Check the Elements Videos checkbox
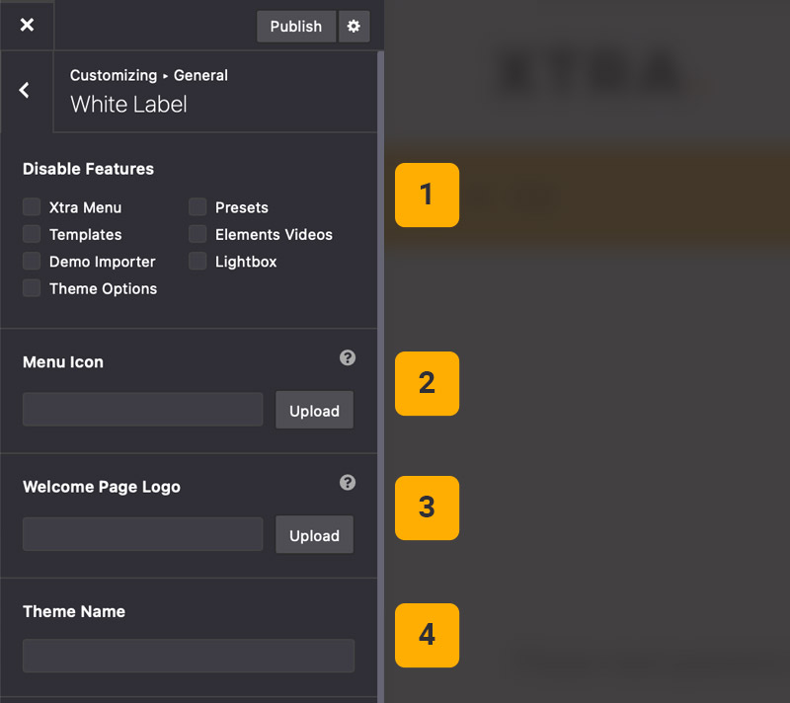Screen dimensions: 790x703 pos(198,234)
